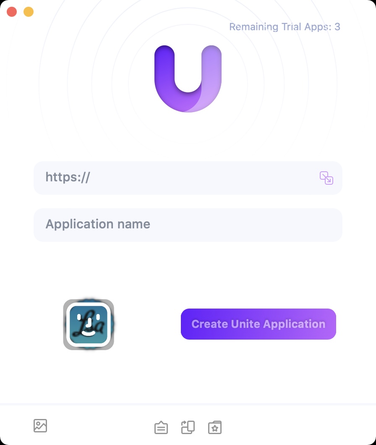Select the blue face app icon preview
Screen dimensions: 376x445
(x=89, y=325)
